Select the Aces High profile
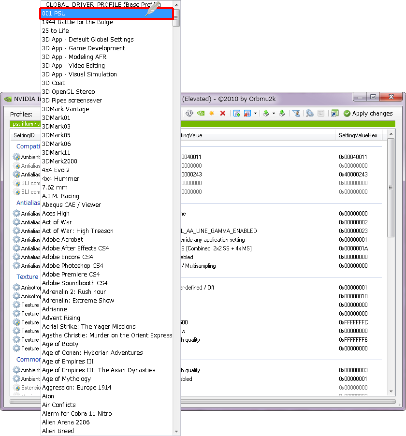This screenshot has height=436, width=406. 107,214
